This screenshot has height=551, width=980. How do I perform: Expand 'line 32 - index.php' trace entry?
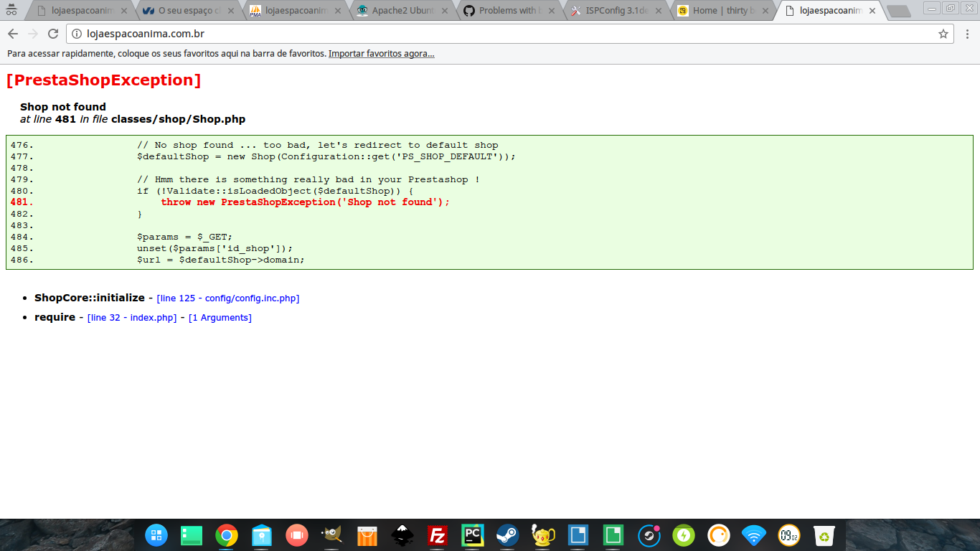132,318
